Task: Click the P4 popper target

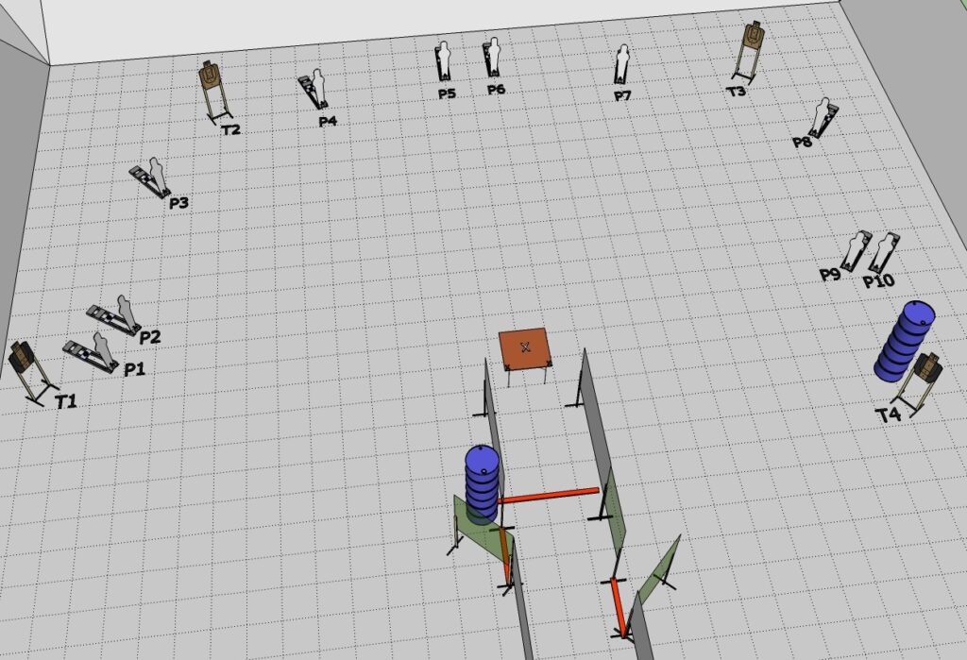Action: click(314, 91)
